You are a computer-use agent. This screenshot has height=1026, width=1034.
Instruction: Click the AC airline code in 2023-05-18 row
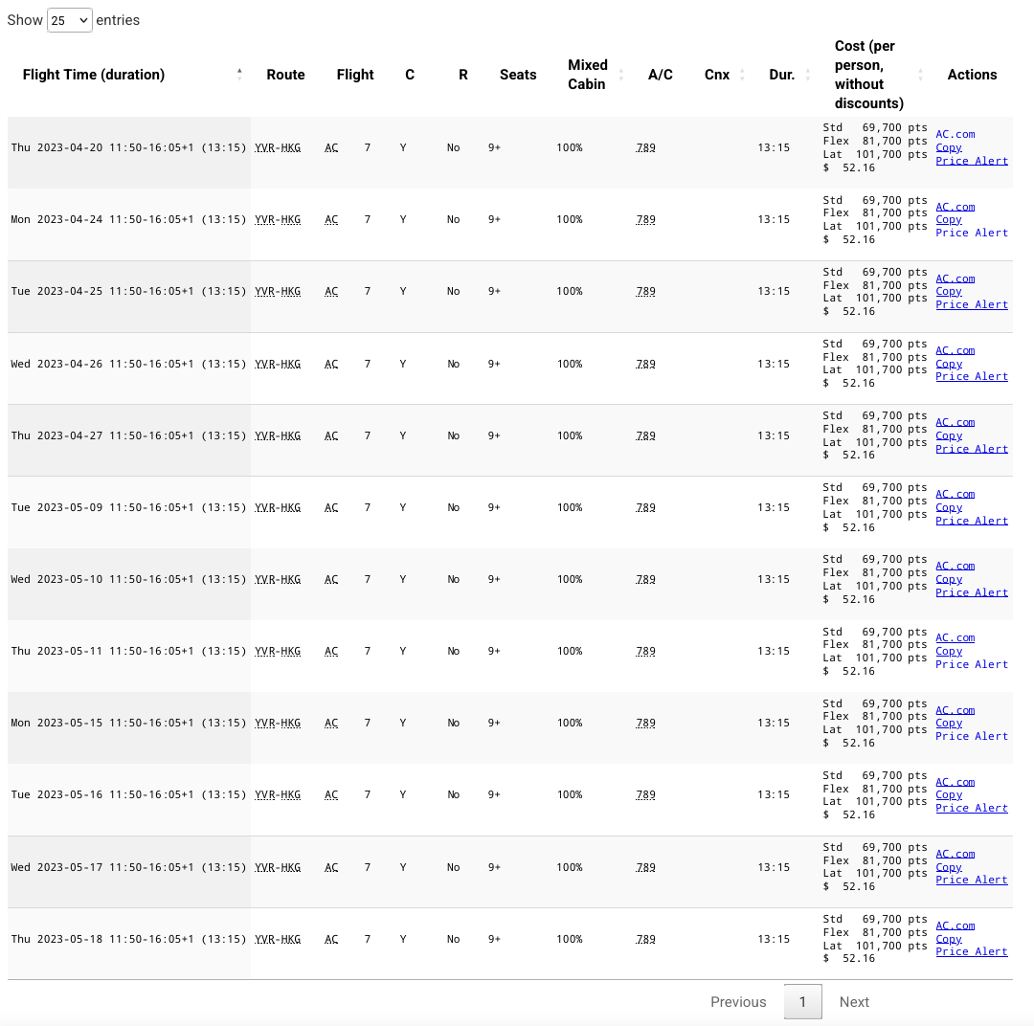pos(331,939)
